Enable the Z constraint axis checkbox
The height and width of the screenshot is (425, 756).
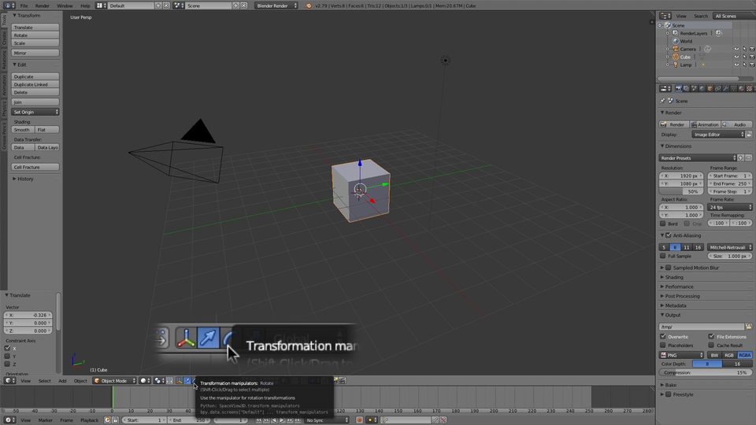[x=7, y=364]
